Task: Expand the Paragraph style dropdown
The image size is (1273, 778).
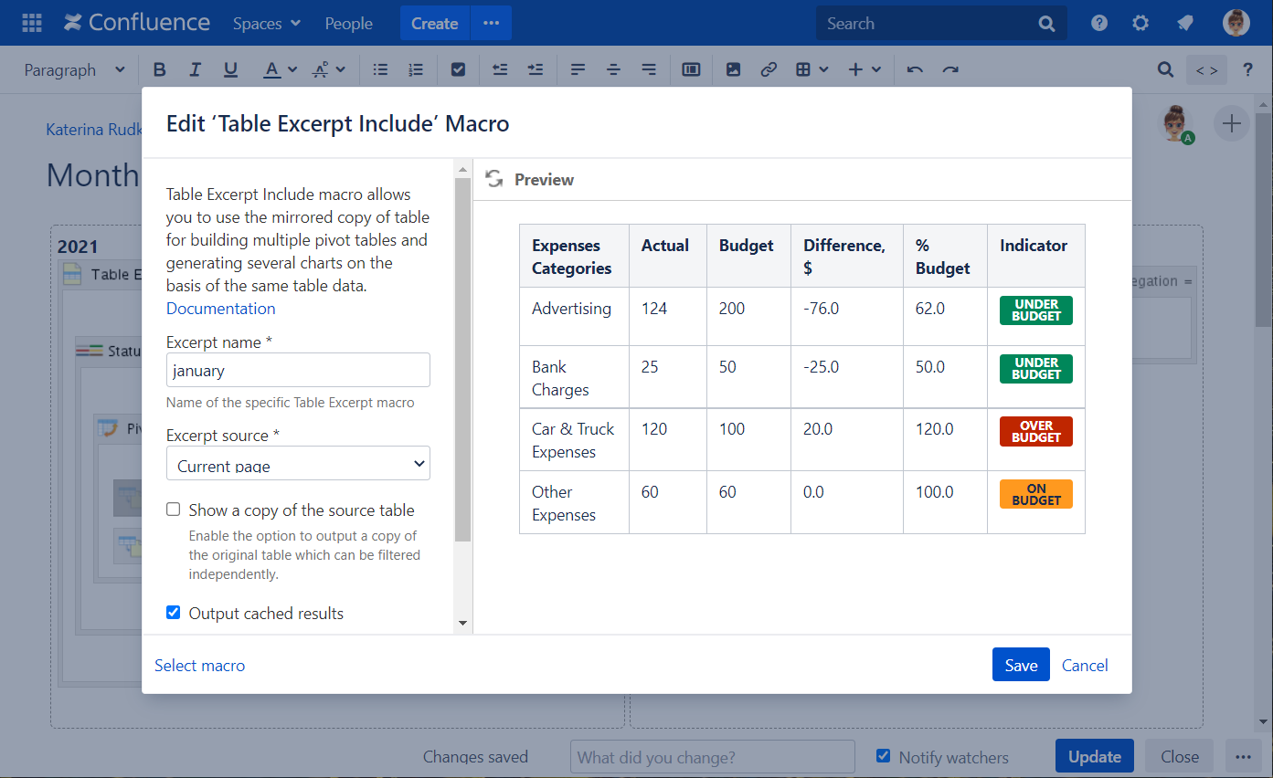Action: click(74, 70)
